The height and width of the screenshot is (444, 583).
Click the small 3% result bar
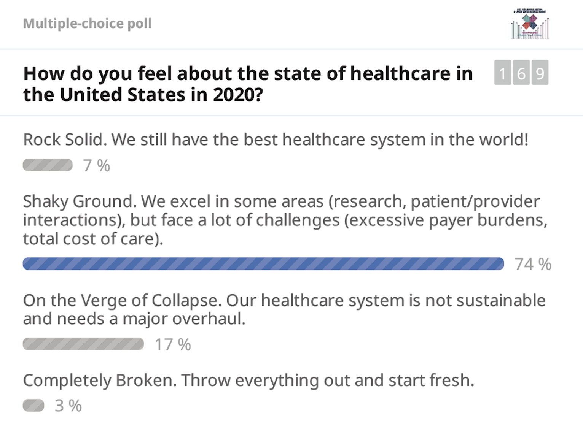[x=33, y=405]
